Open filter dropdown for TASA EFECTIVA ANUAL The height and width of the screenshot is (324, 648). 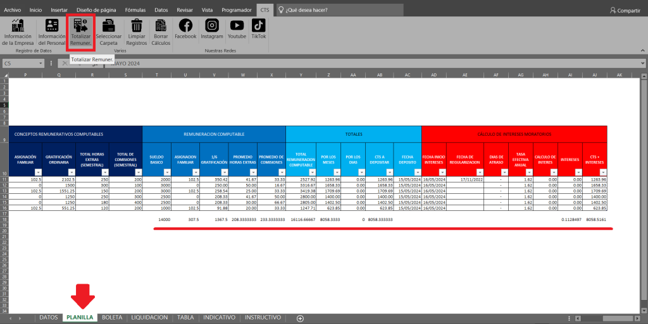[530, 172]
